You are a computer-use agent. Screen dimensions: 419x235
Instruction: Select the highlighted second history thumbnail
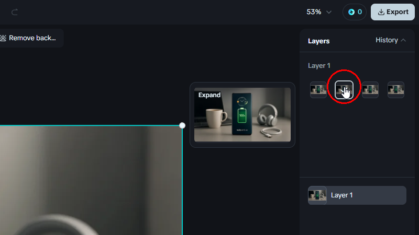click(x=344, y=90)
